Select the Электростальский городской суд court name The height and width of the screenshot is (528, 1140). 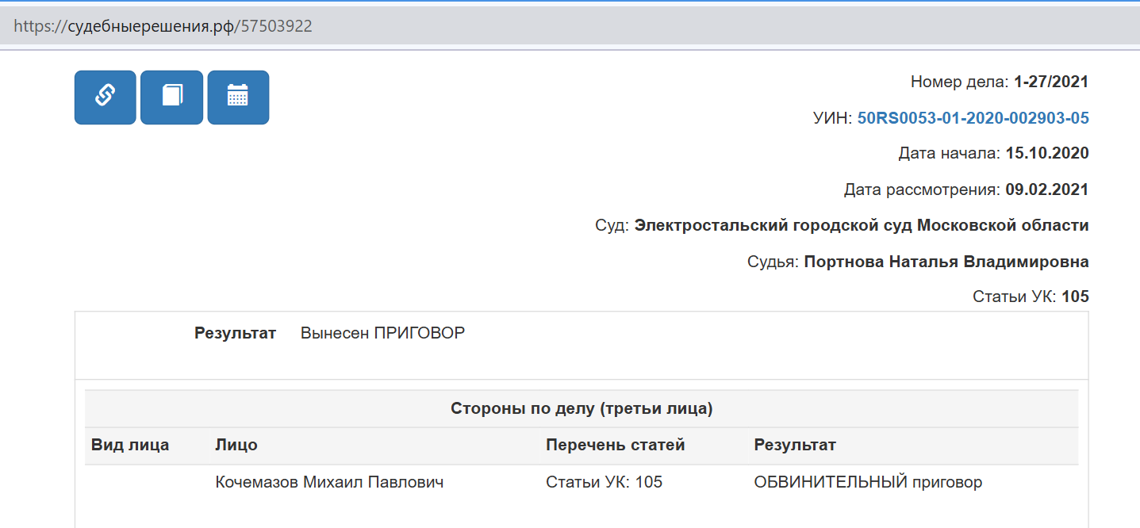862,225
